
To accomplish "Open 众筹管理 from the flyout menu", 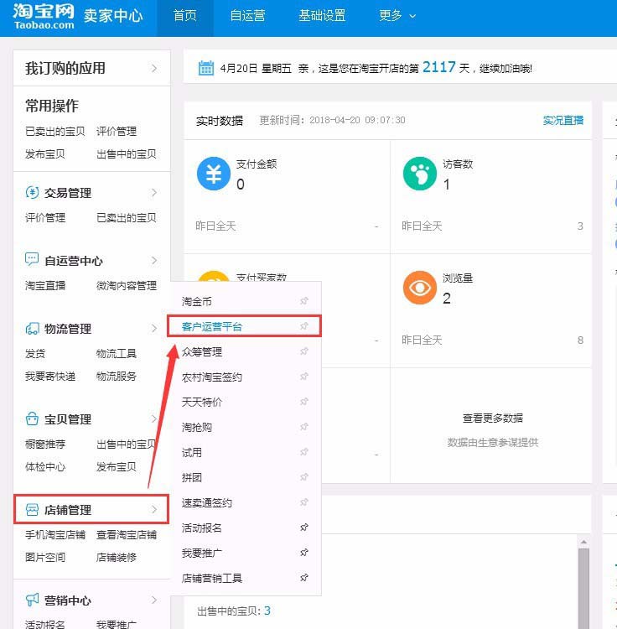I will click(x=202, y=351).
